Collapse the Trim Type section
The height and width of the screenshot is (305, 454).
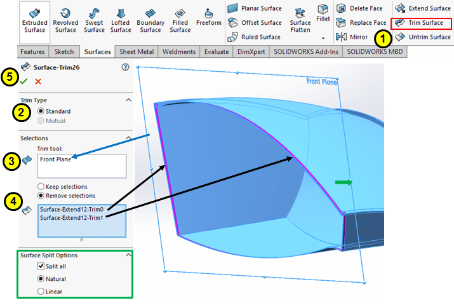(x=128, y=100)
